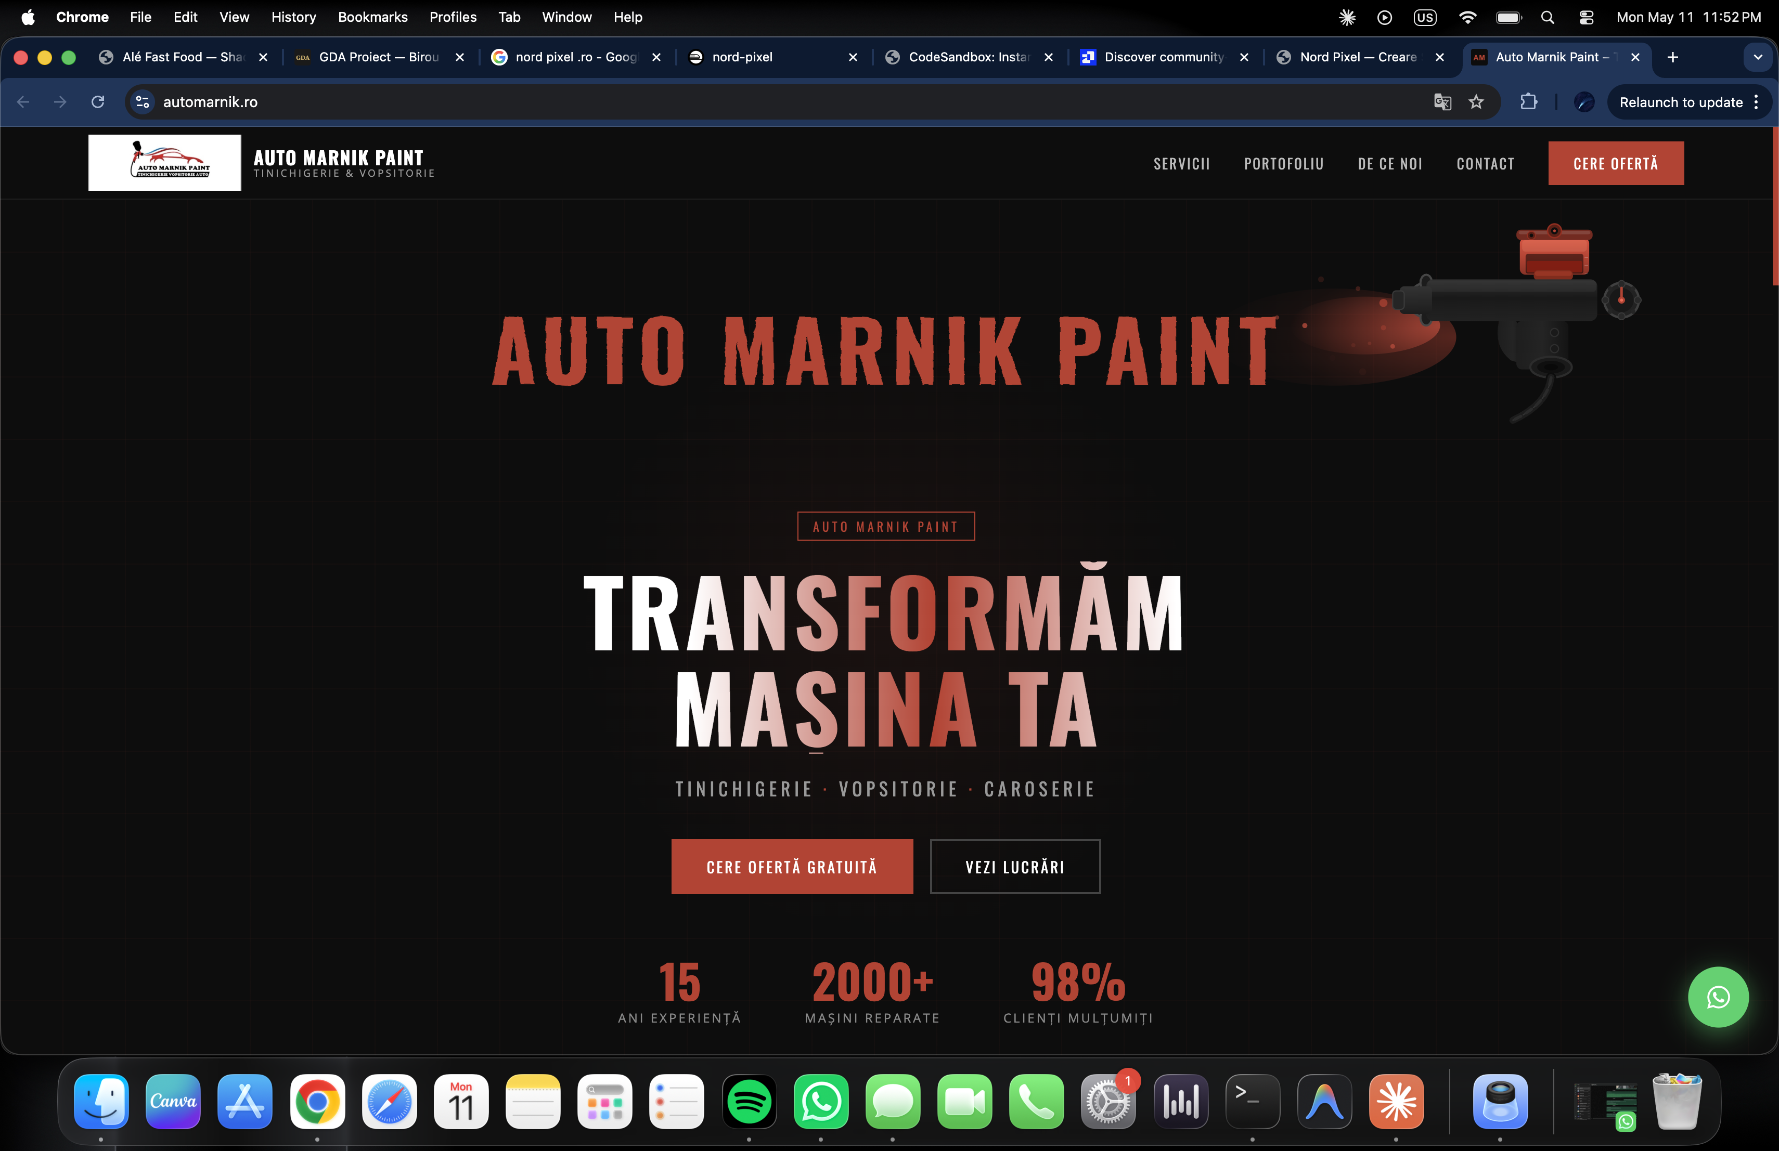Close the GDA Proiect tab
This screenshot has width=1779, height=1151.
tap(460, 57)
